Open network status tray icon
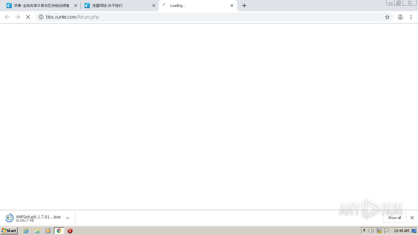 pyautogui.click(x=379, y=231)
